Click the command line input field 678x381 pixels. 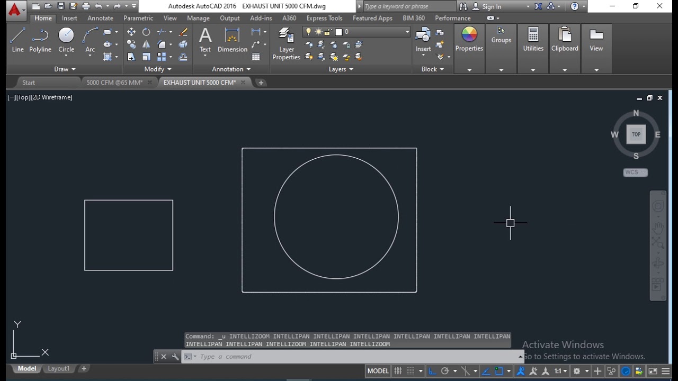pos(352,357)
